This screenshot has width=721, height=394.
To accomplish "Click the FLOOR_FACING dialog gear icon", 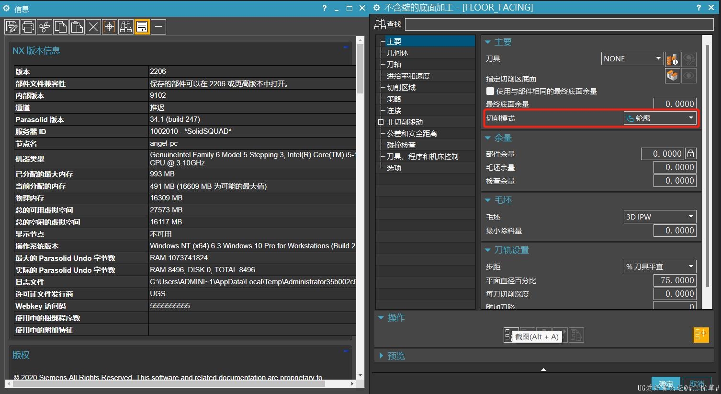I will [377, 8].
